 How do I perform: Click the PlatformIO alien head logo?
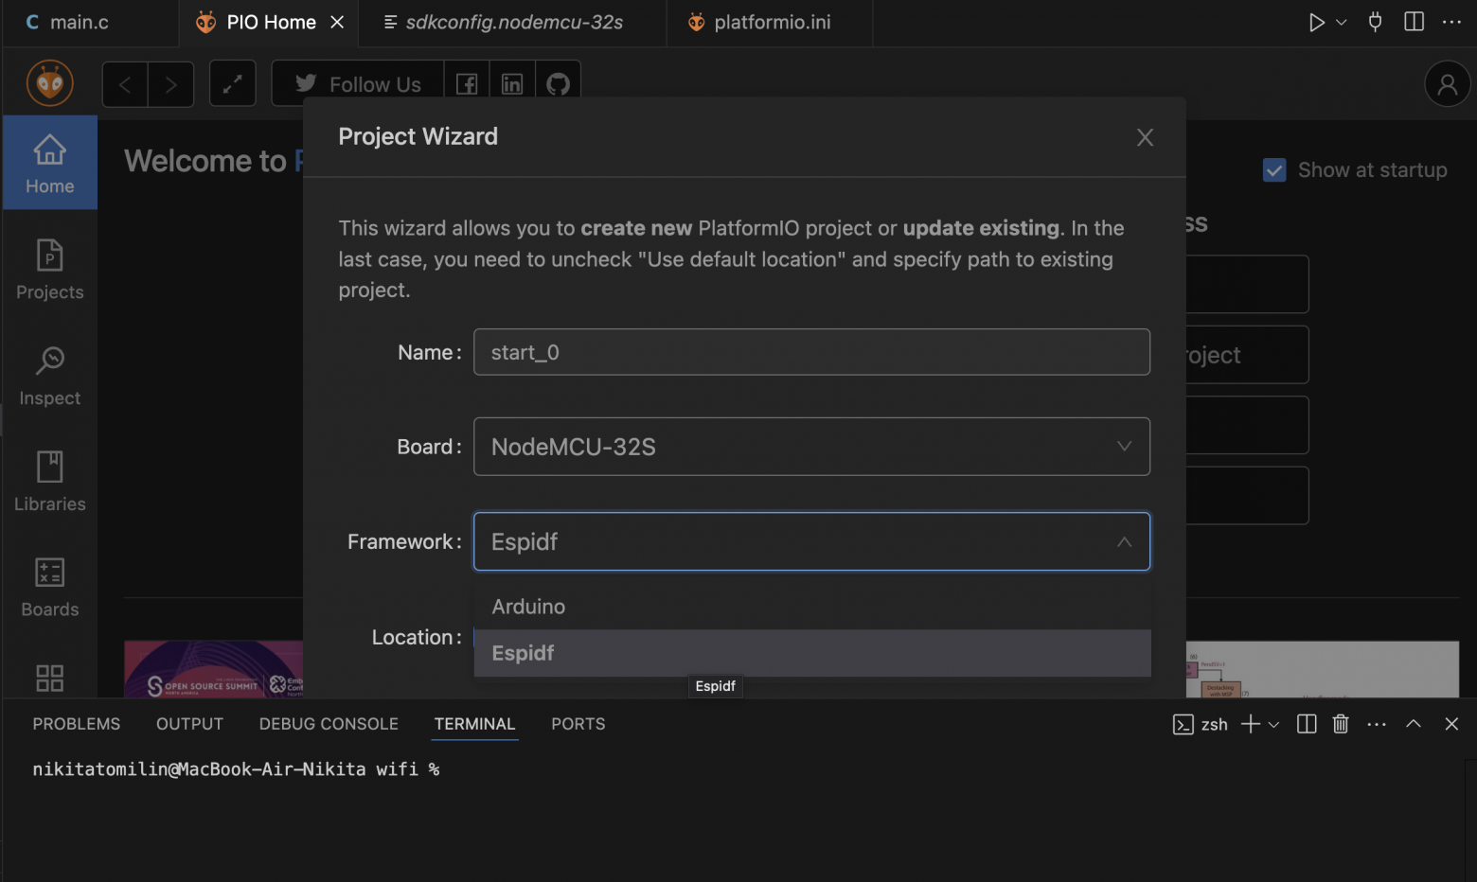[50, 83]
